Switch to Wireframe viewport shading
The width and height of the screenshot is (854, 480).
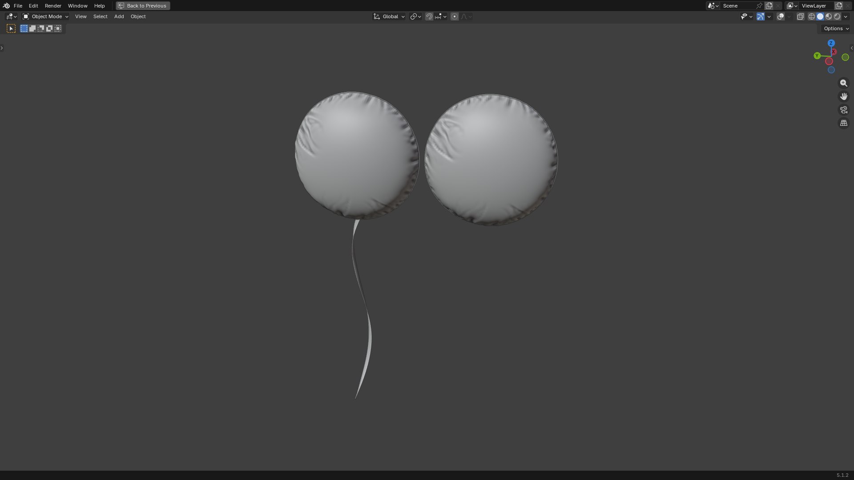coord(812,16)
